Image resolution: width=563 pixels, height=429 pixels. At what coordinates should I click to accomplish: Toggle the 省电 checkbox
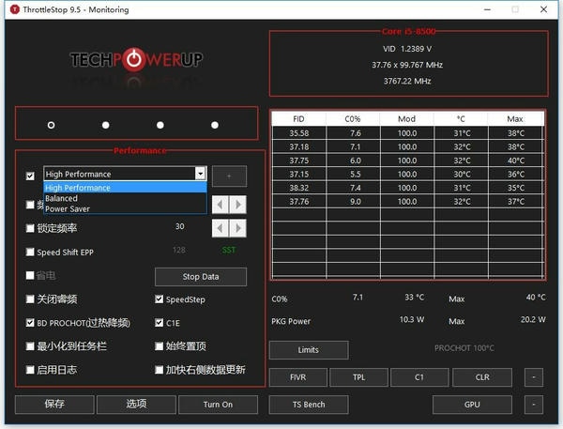[x=30, y=275]
